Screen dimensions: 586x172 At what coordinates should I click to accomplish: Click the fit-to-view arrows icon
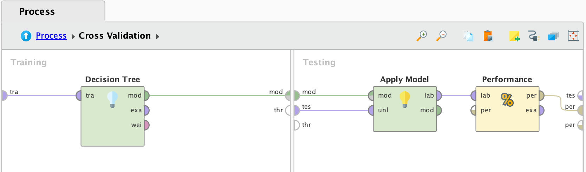pos(573,36)
